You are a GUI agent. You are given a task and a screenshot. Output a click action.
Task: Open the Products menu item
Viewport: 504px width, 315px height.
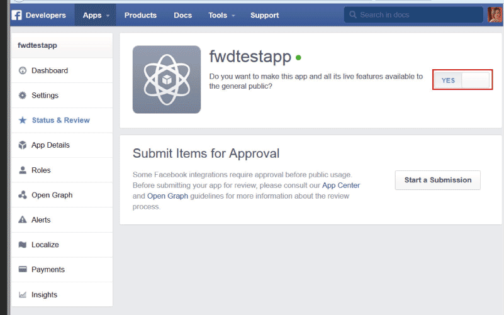(141, 15)
